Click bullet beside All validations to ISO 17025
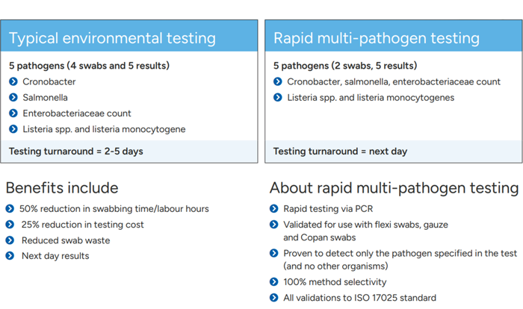 coord(274,297)
